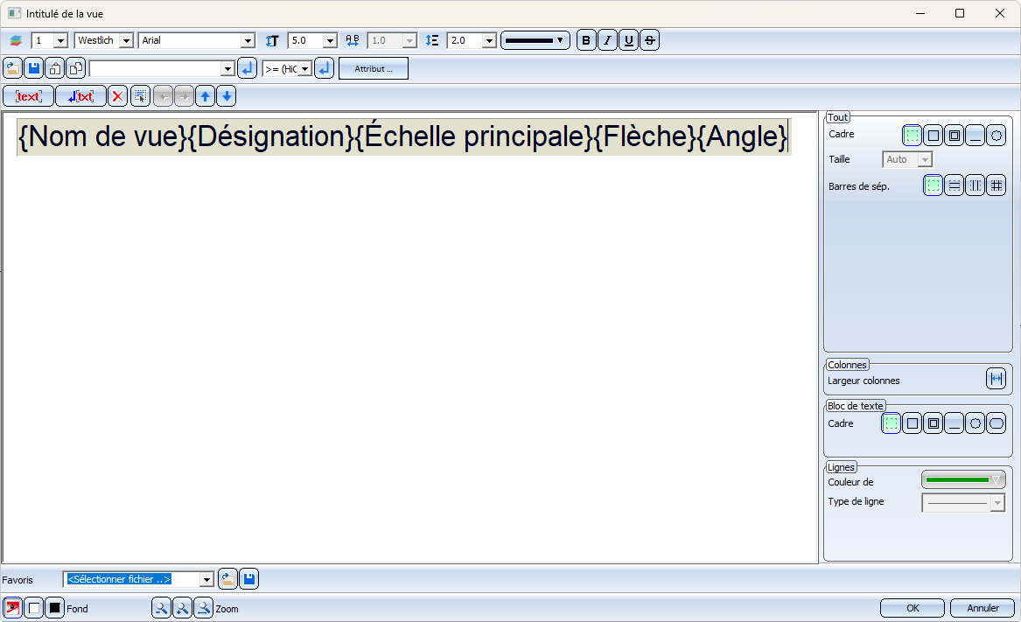Toggle italic formatting

(607, 40)
